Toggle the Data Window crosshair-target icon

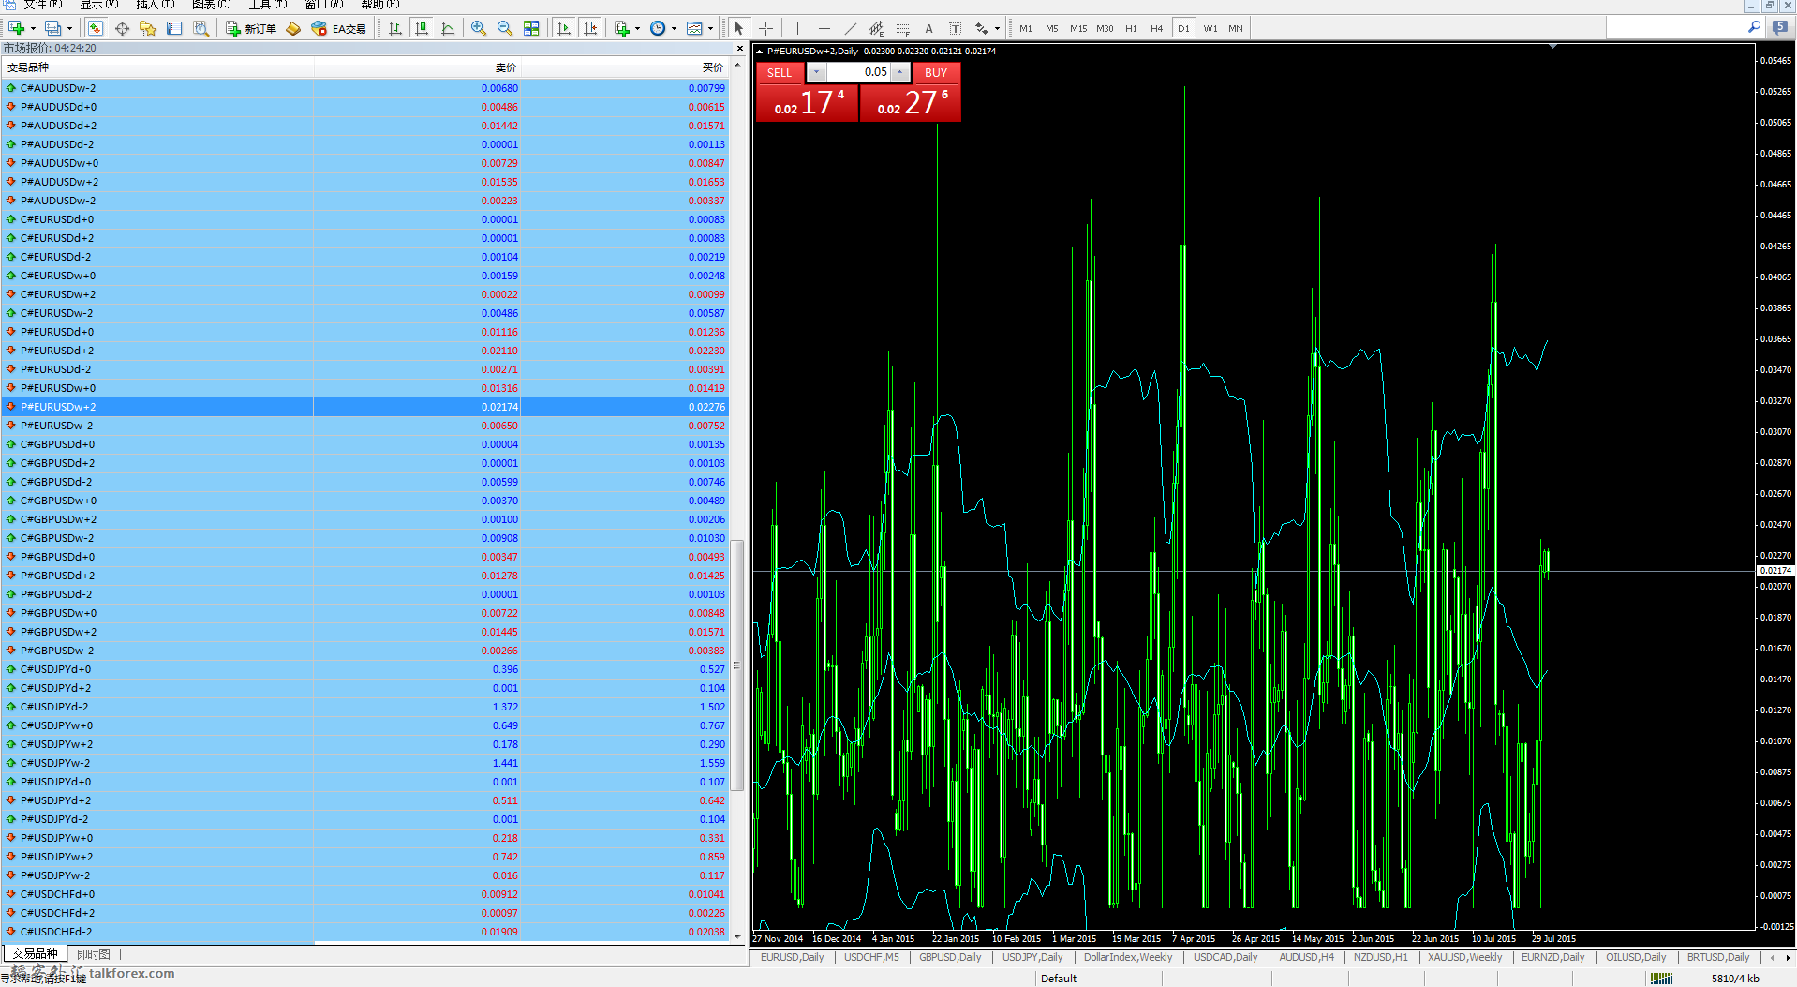tap(122, 28)
